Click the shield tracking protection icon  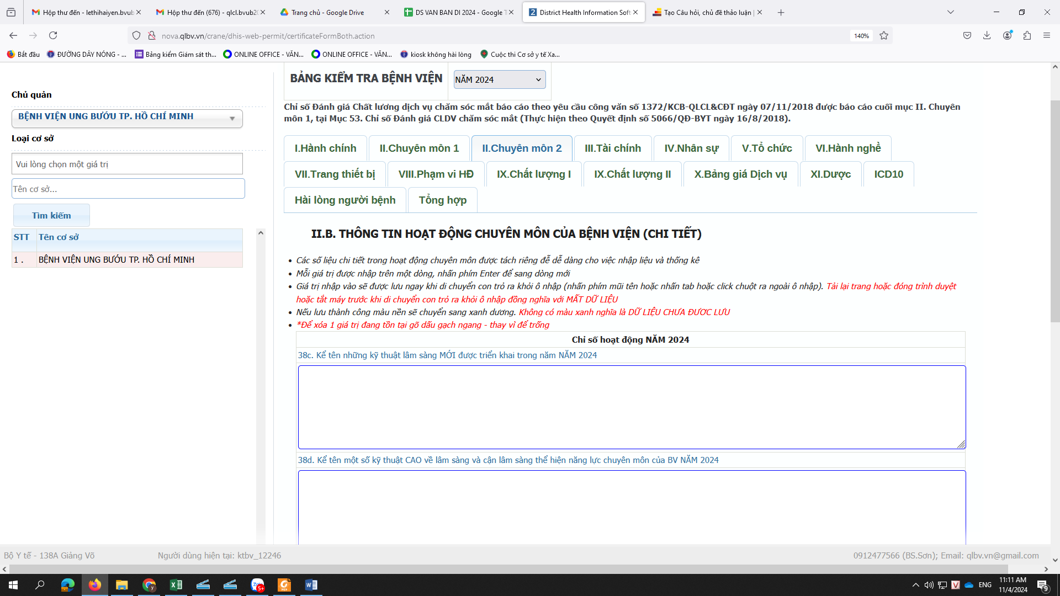[136, 36]
